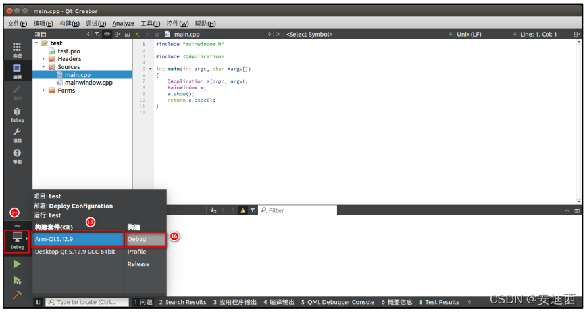Click the project tree filter funnel icon
The height and width of the screenshot is (312, 587).
click(97, 34)
